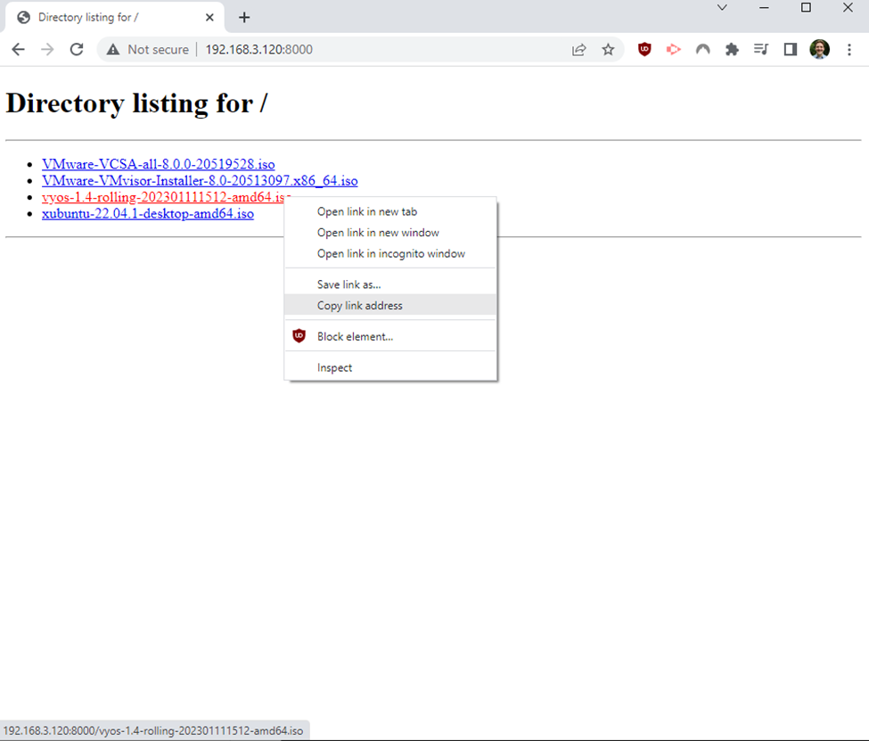Click the forward navigation arrow

point(47,49)
